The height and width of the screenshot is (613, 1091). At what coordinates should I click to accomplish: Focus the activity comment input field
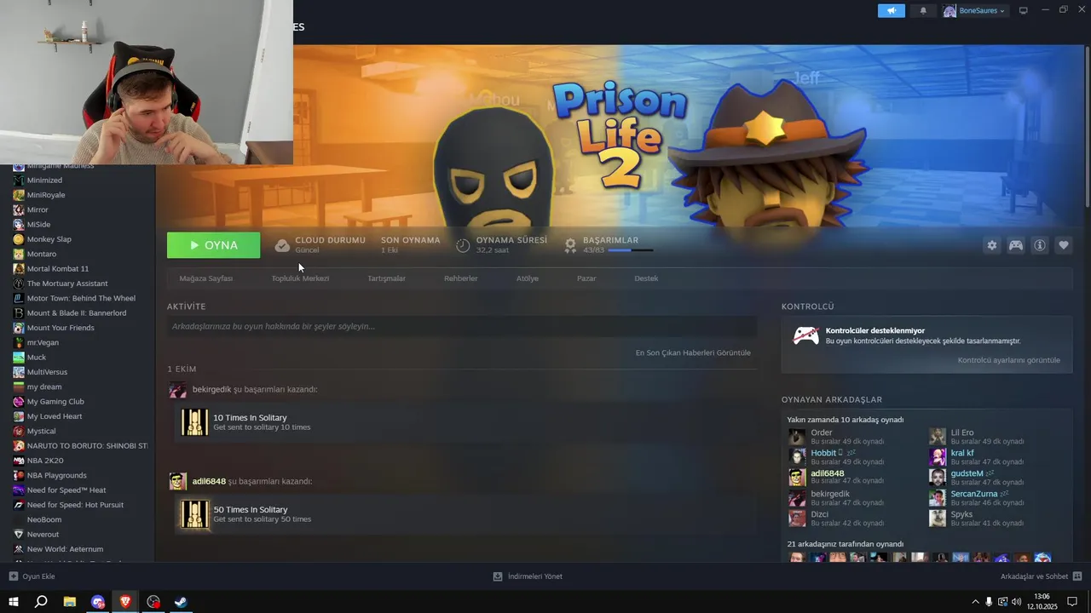coord(462,326)
